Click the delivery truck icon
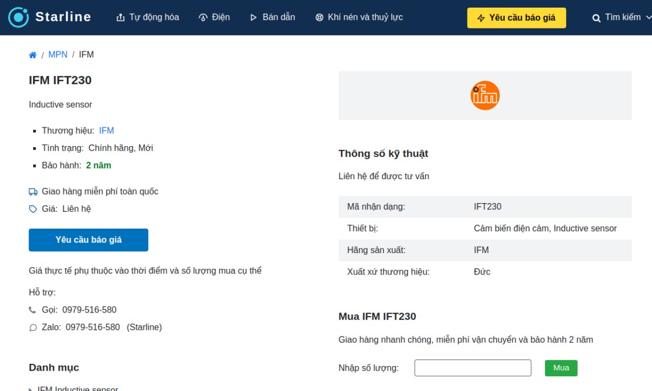Viewport: 652px width, 391px height. pyautogui.click(x=33, y=192)
